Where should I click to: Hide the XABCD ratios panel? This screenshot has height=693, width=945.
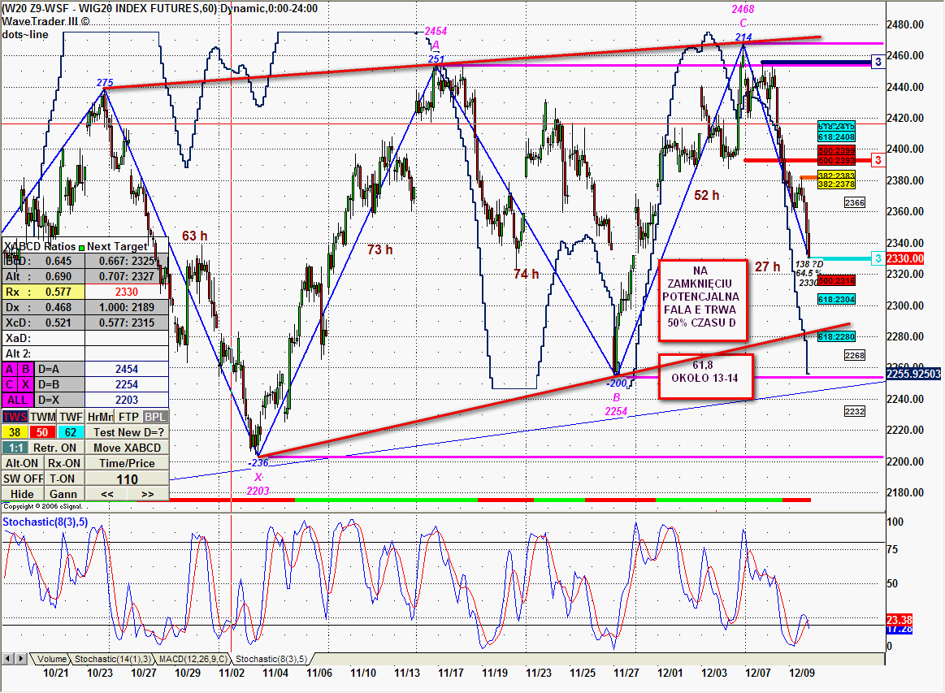21,494
